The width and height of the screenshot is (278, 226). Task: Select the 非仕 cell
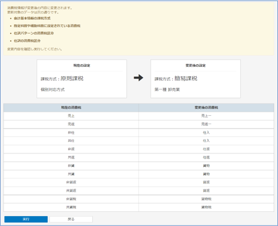tap(71, 133)
